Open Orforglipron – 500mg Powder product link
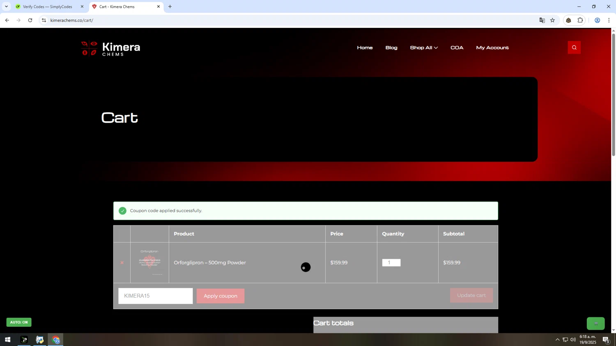The image size is (616, 346). tap(210, 263)
